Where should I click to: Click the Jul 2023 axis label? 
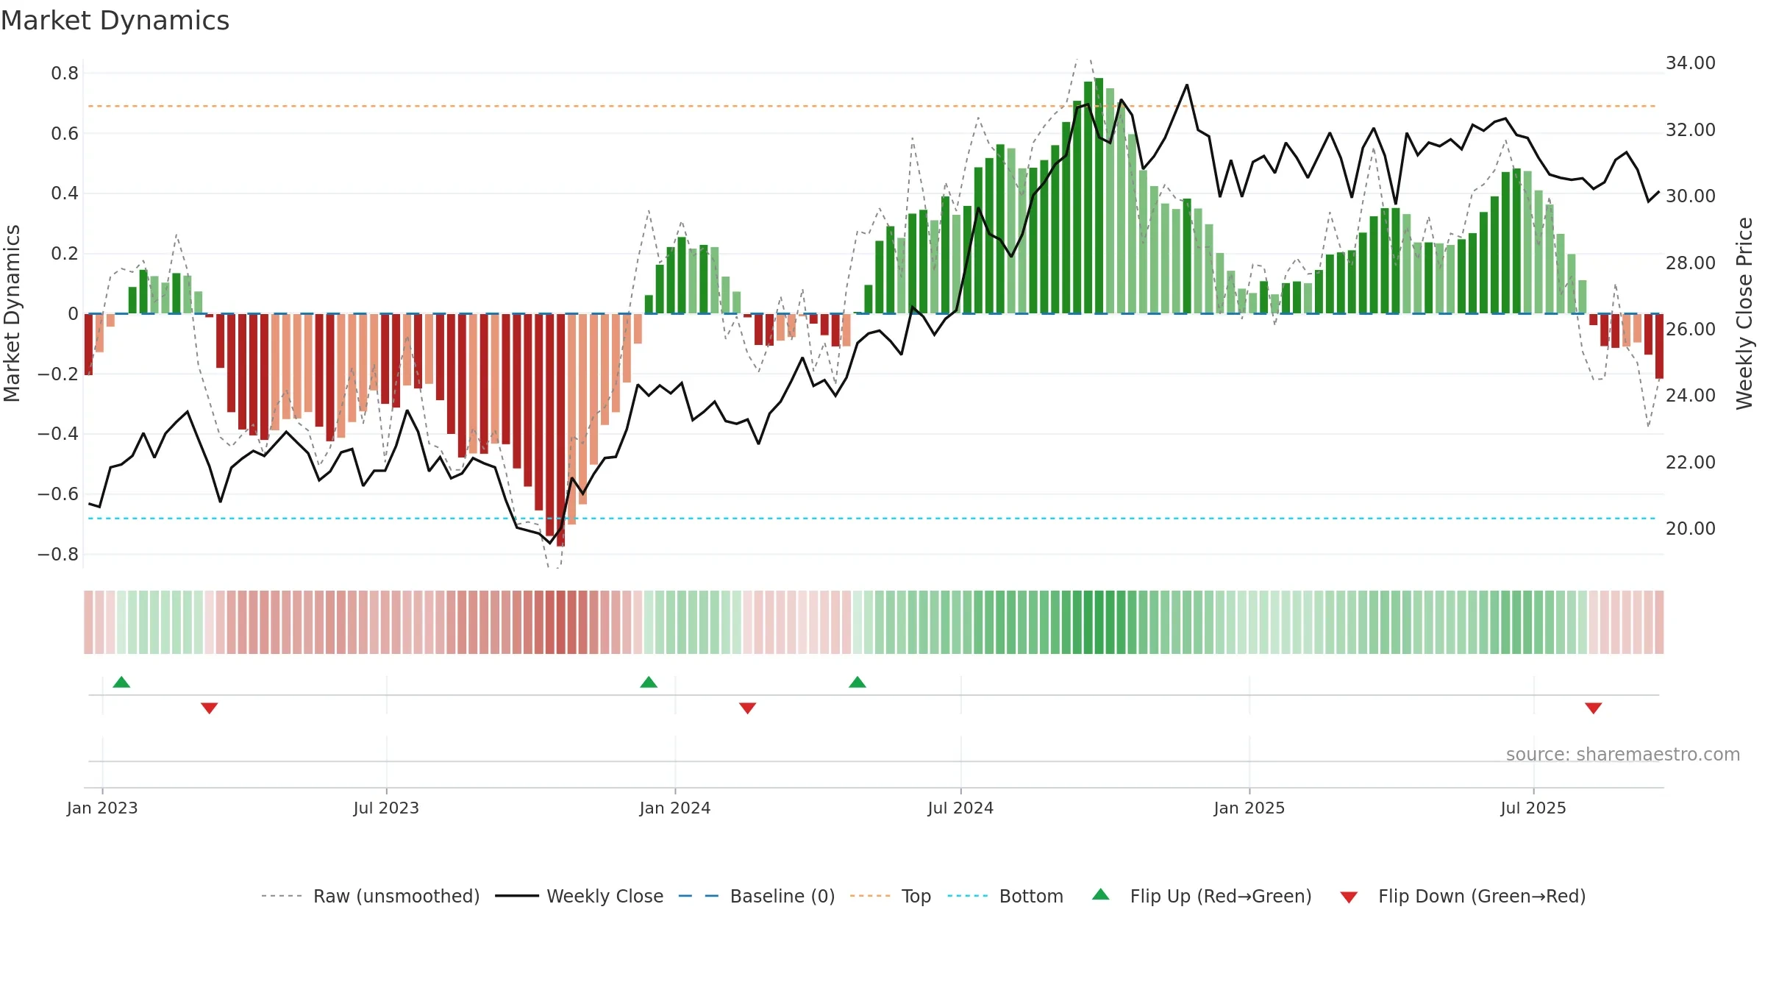[x=386, y=808]
